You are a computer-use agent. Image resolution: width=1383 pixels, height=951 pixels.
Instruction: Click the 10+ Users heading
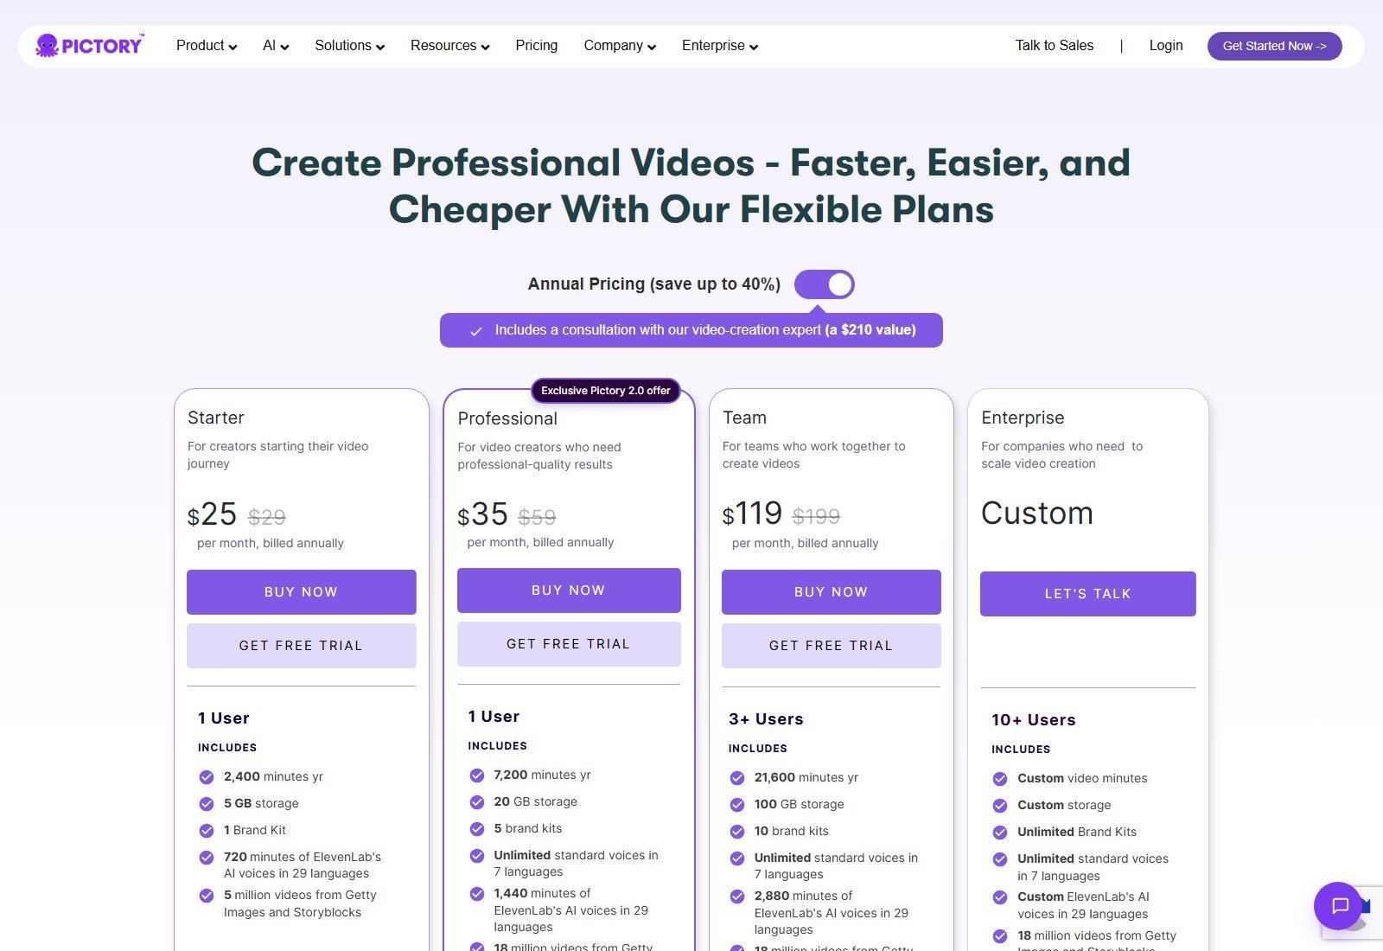click(1034, 720)
